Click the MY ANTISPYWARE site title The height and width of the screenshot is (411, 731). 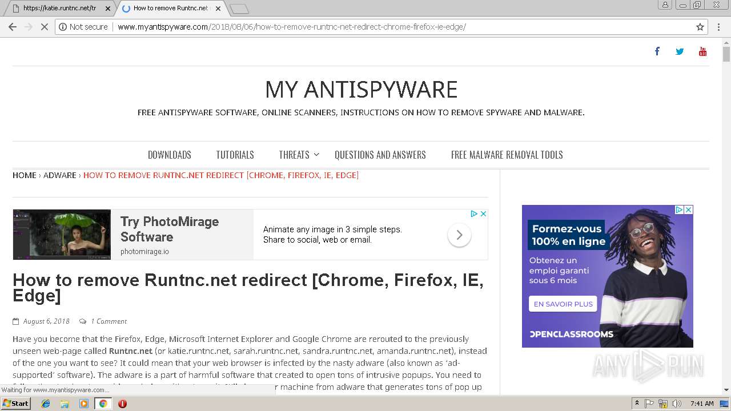tap(361, 90)
